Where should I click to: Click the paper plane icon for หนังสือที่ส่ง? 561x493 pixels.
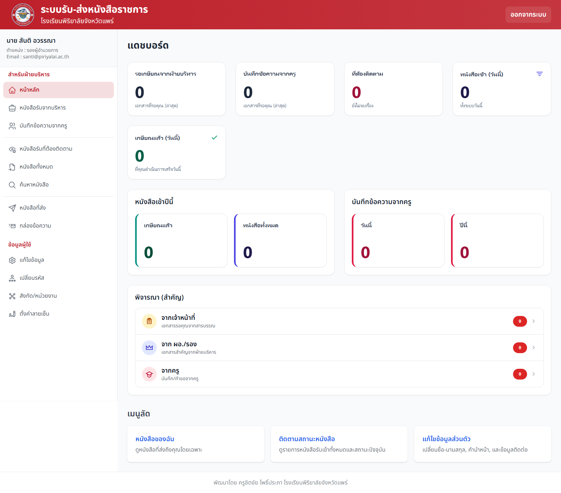pyautogui.click(x=12, y=208)
